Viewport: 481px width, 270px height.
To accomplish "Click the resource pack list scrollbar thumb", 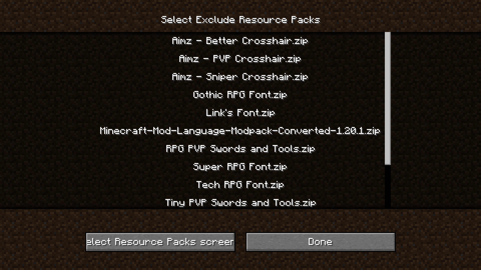I will (x=388, y=98).
